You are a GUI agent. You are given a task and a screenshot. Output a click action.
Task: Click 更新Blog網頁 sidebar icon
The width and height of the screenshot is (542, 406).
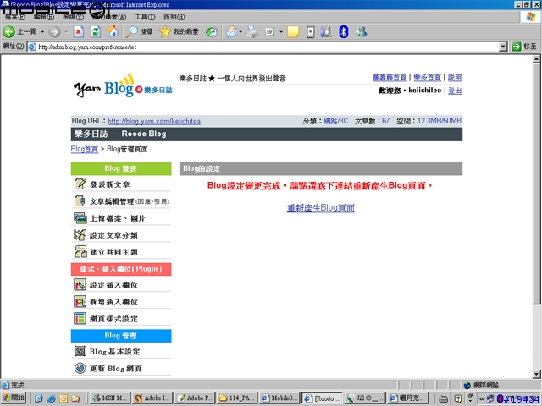[80, 368]
